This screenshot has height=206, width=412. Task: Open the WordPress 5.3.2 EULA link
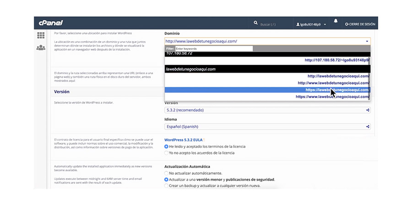coord(183,140)
